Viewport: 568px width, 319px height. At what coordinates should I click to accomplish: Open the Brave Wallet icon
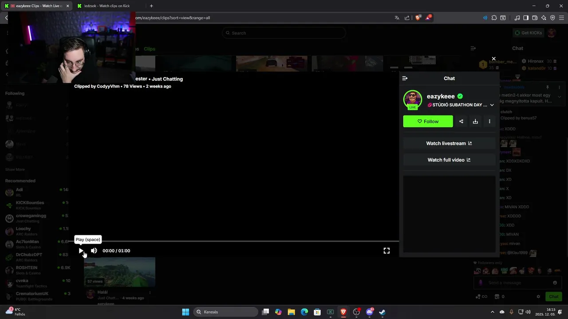(x=535, y=18)
